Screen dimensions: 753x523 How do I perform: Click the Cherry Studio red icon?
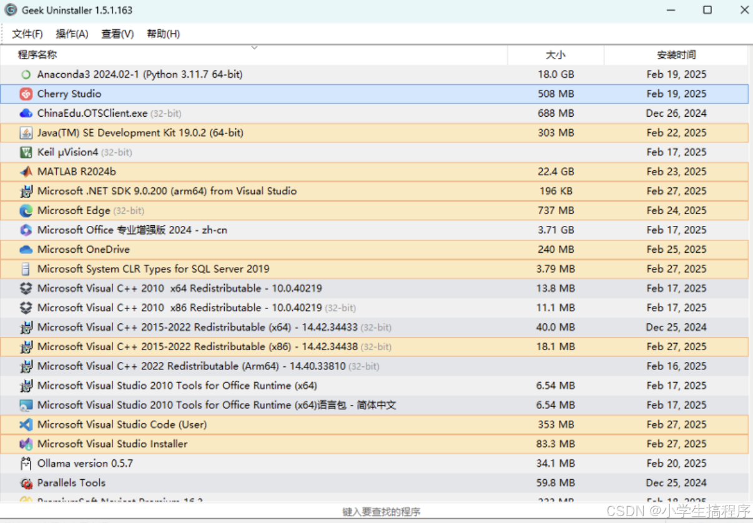click(x=26, y=94)
